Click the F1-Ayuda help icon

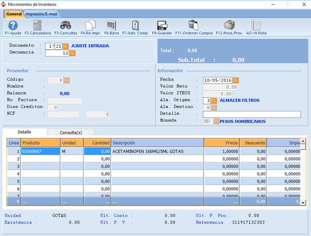tap(13, 25)
